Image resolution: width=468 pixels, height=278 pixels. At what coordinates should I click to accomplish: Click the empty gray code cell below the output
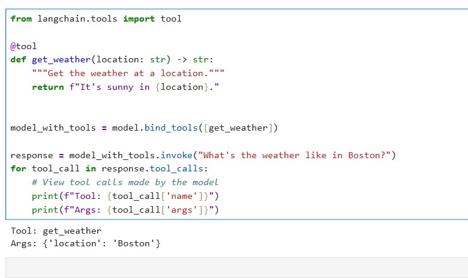click(236, 268)
